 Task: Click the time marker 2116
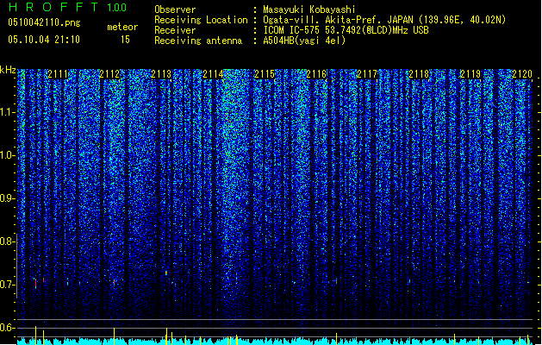pos(316,74)
